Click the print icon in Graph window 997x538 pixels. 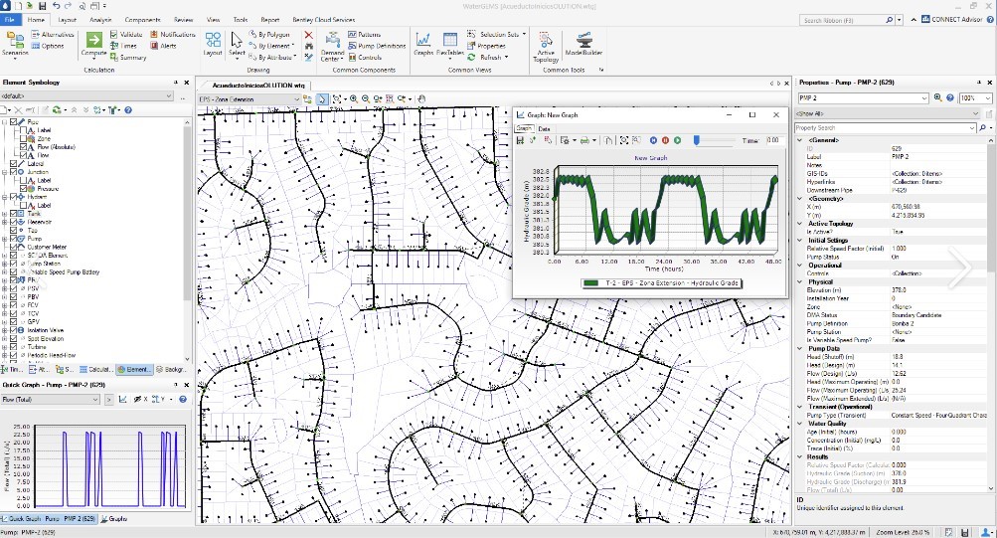[584, 140]
